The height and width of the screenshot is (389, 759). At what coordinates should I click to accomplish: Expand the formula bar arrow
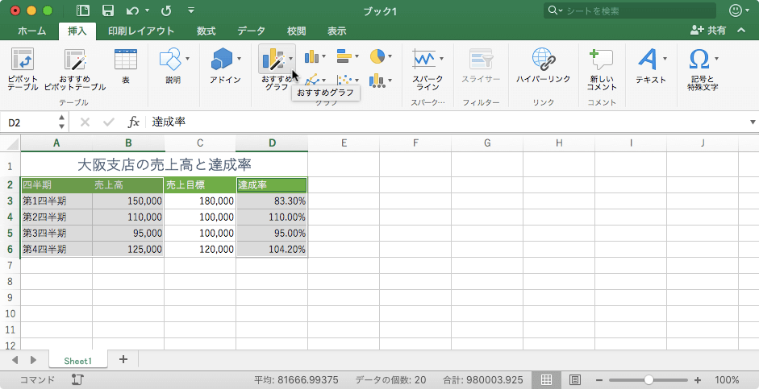point(753,122)
